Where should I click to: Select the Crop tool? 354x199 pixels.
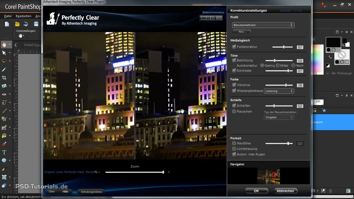point(4,78)
